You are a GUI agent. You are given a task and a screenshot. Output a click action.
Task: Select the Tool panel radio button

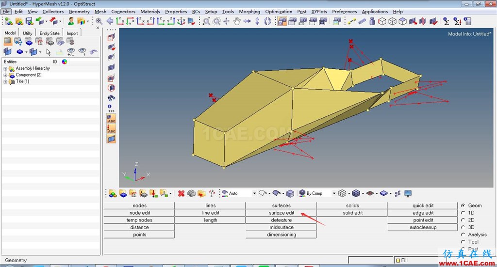pyautogui.click(x=463, y=242)
